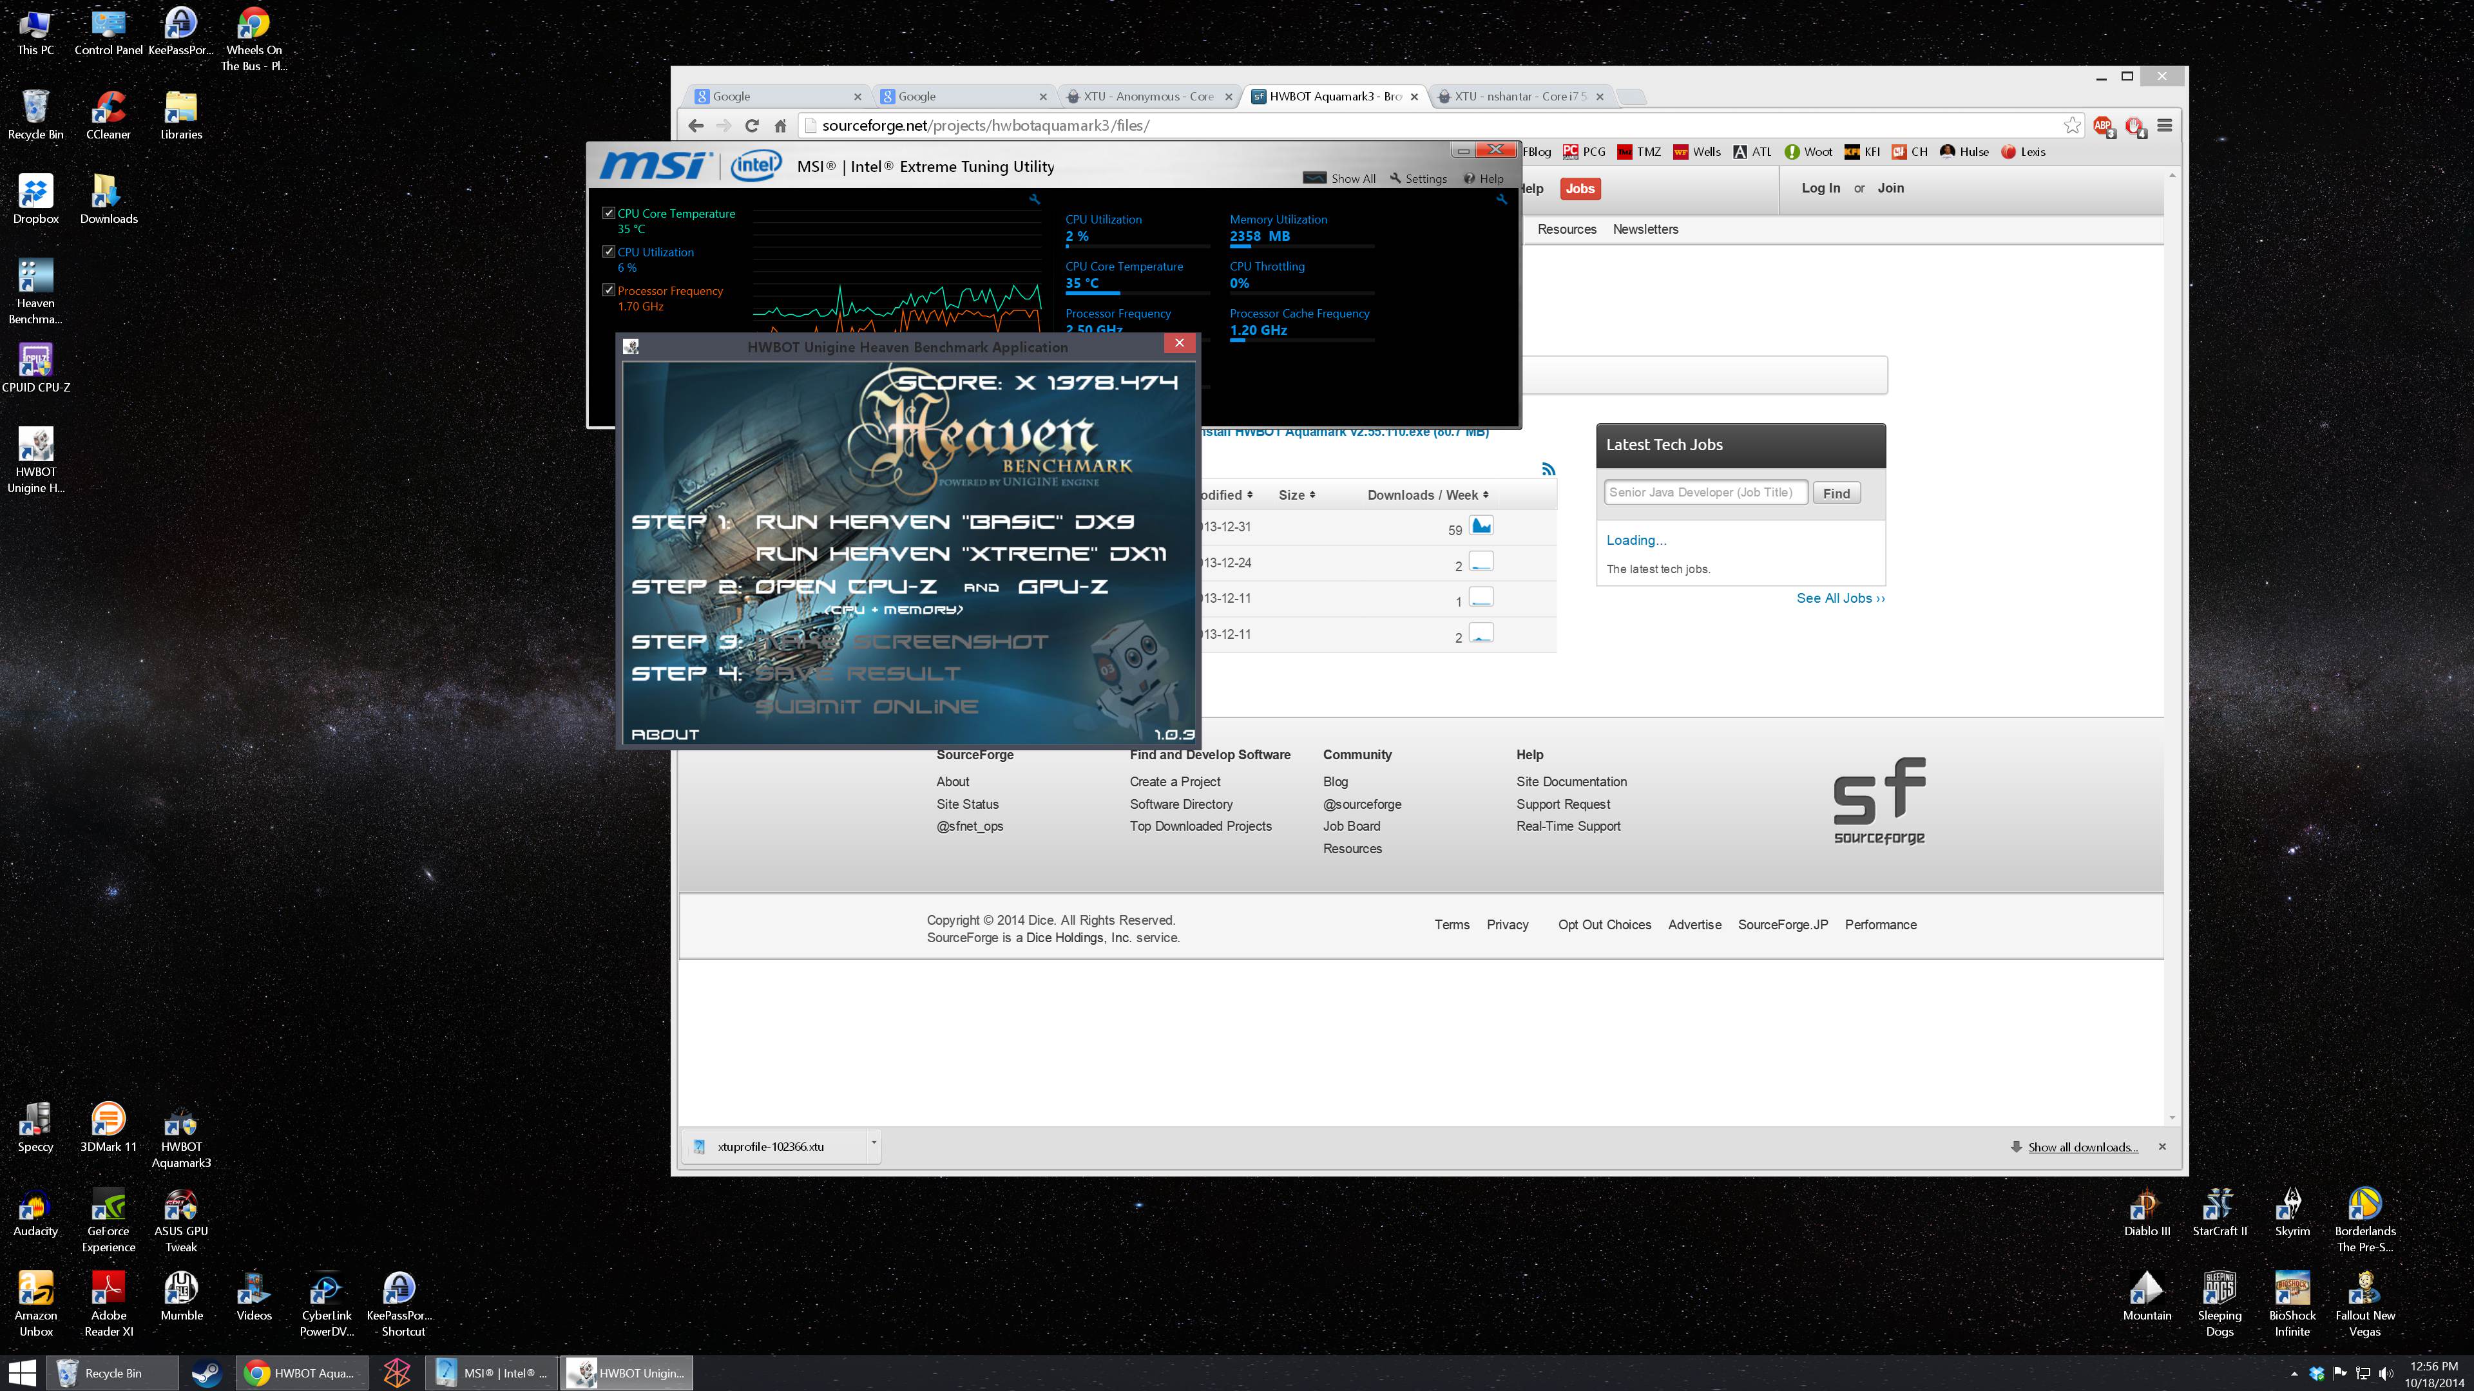The width and height of the screenshot is (2474, 1391).
Task: Uncheck CPU Core Temperature in XTU
Action: pyautogui.click(x=608, y=213)
